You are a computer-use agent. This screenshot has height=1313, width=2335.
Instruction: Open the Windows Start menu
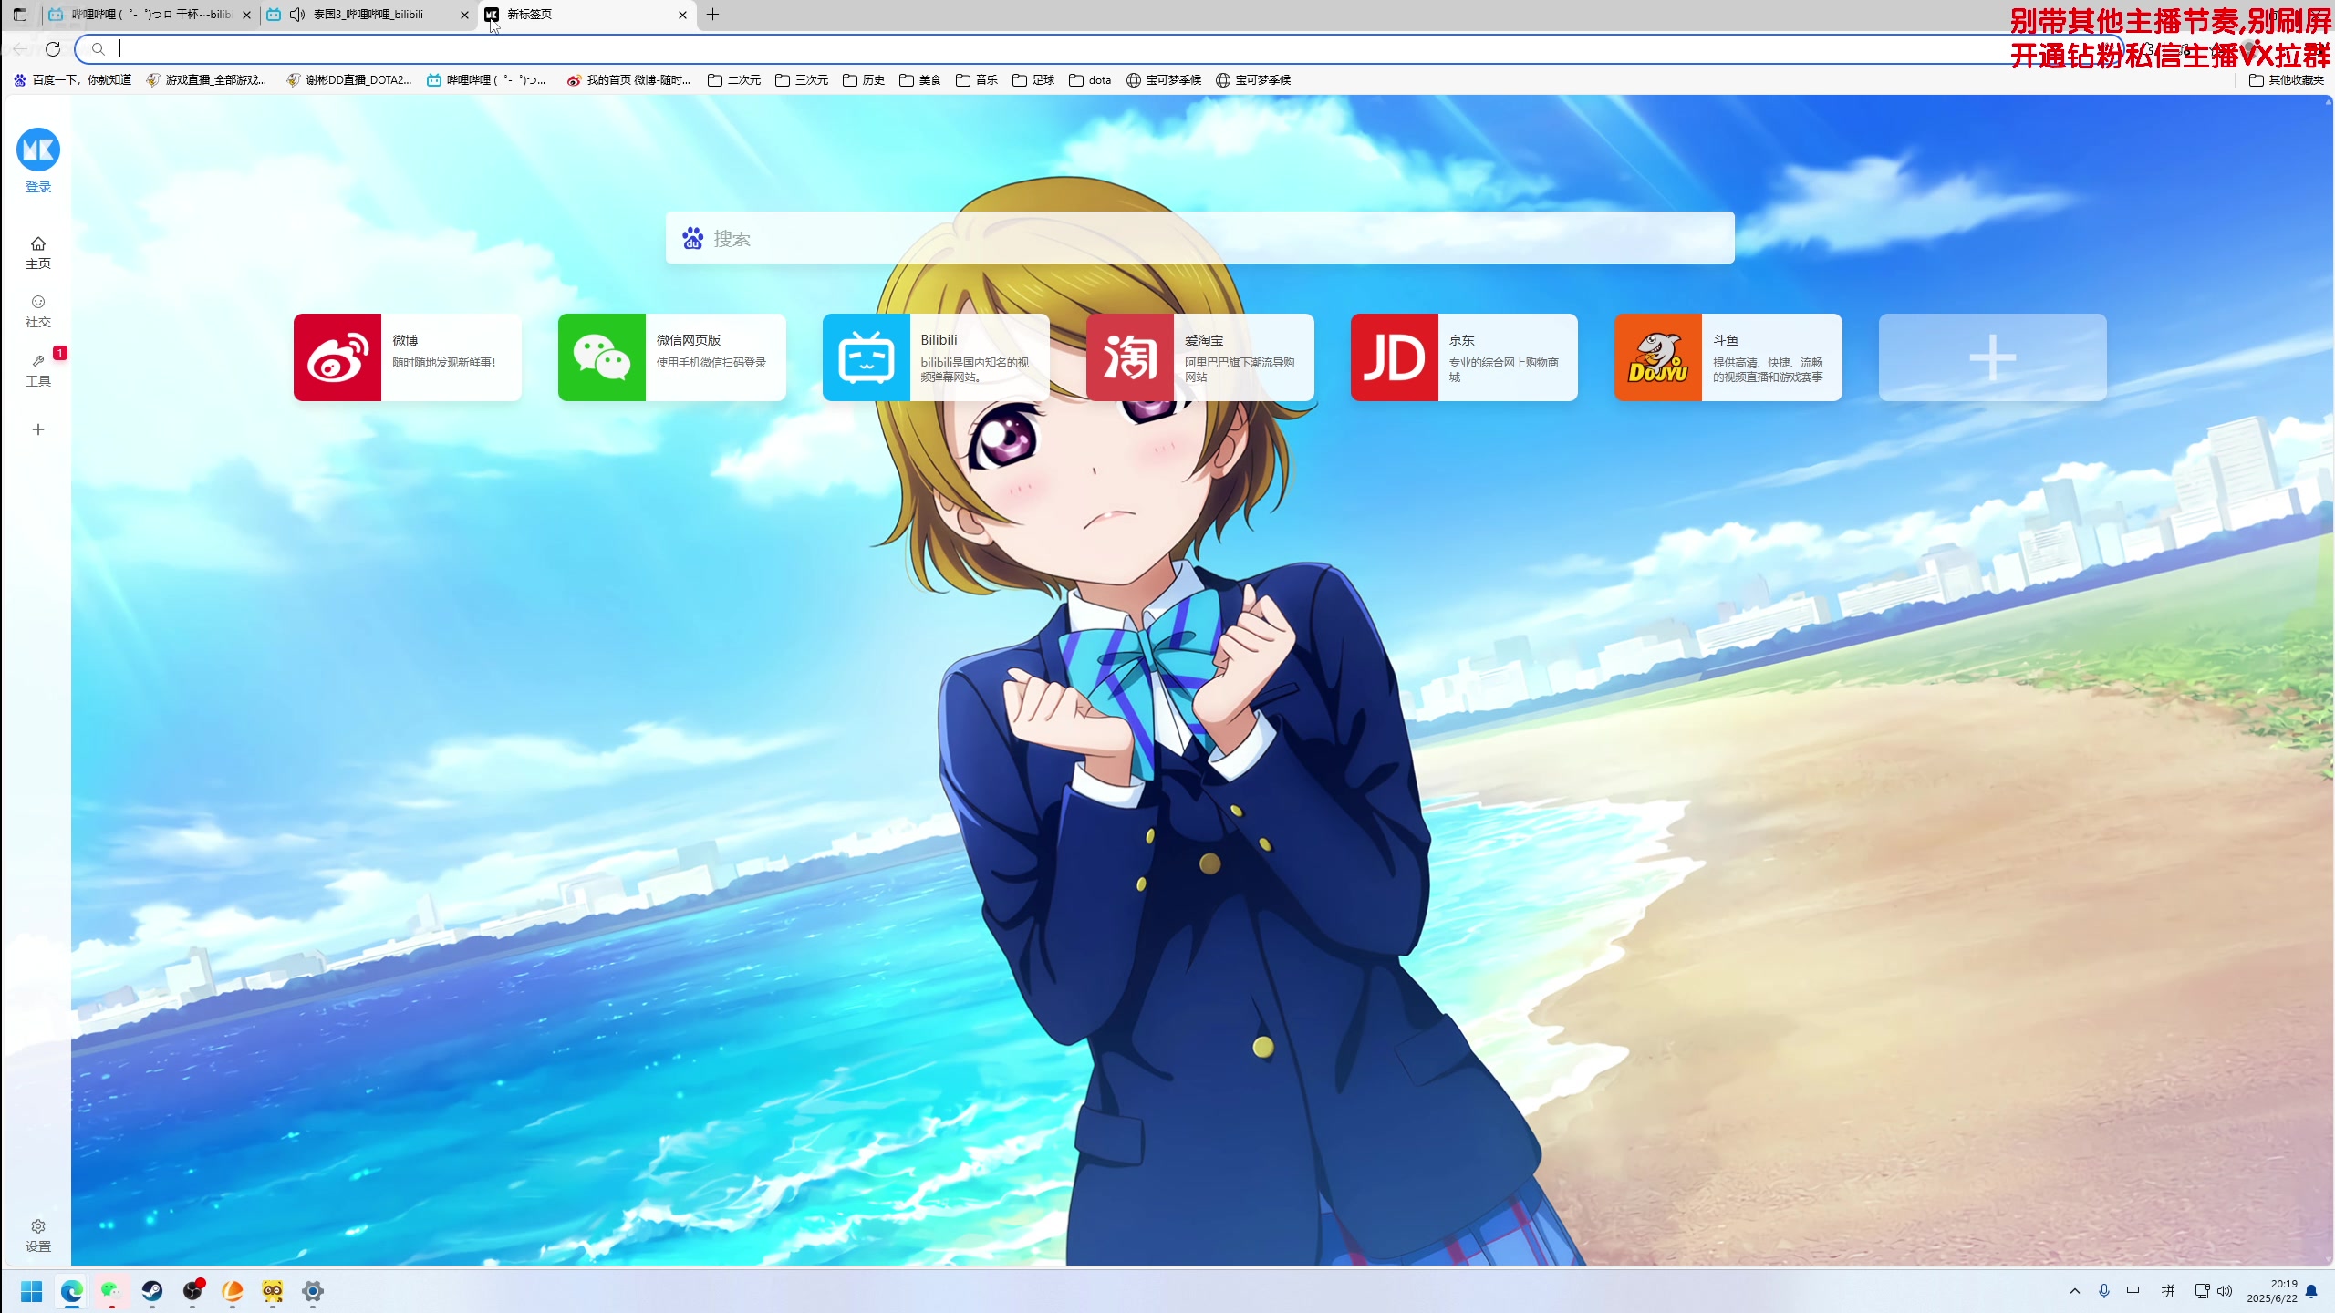(32, 1291)
